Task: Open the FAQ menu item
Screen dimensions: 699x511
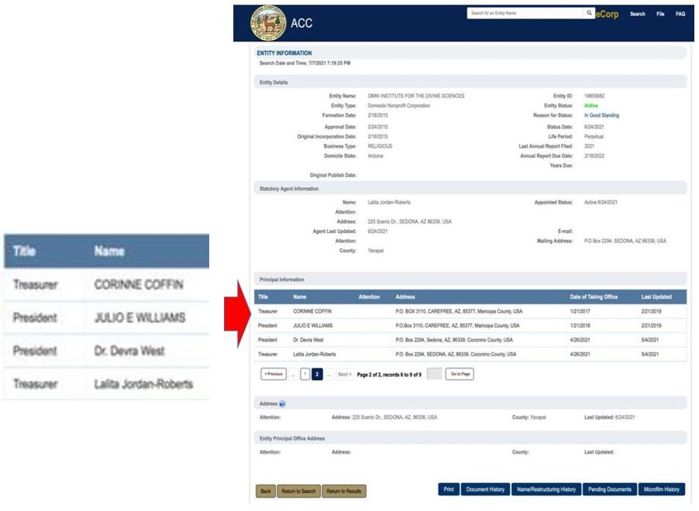Action: pyautogui.click(x=680, y=15)
